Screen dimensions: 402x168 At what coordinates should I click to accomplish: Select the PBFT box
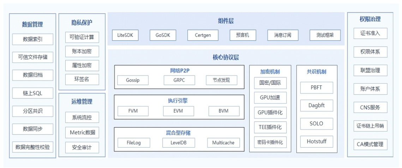tap(317, 88)
